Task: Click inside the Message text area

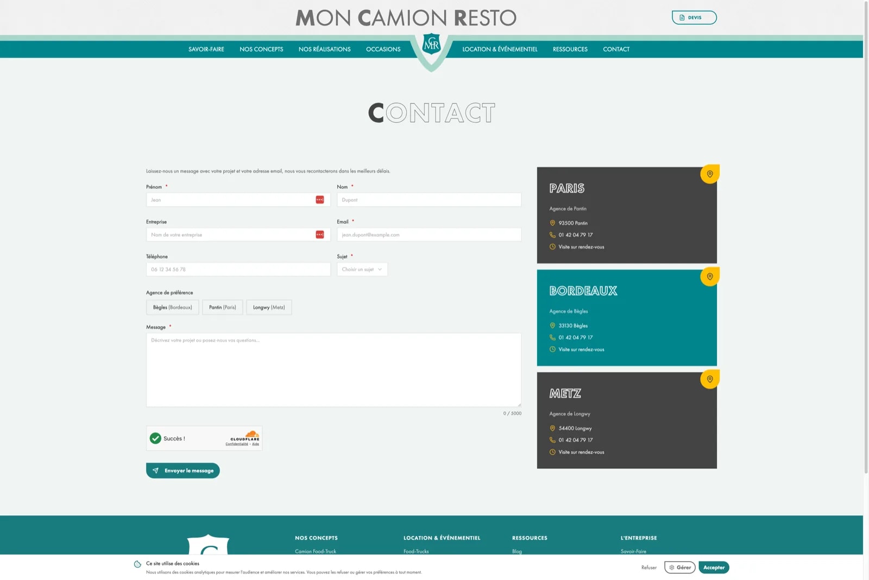Action: (333, 370)
